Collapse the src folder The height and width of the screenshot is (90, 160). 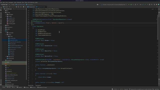(4, 31)
